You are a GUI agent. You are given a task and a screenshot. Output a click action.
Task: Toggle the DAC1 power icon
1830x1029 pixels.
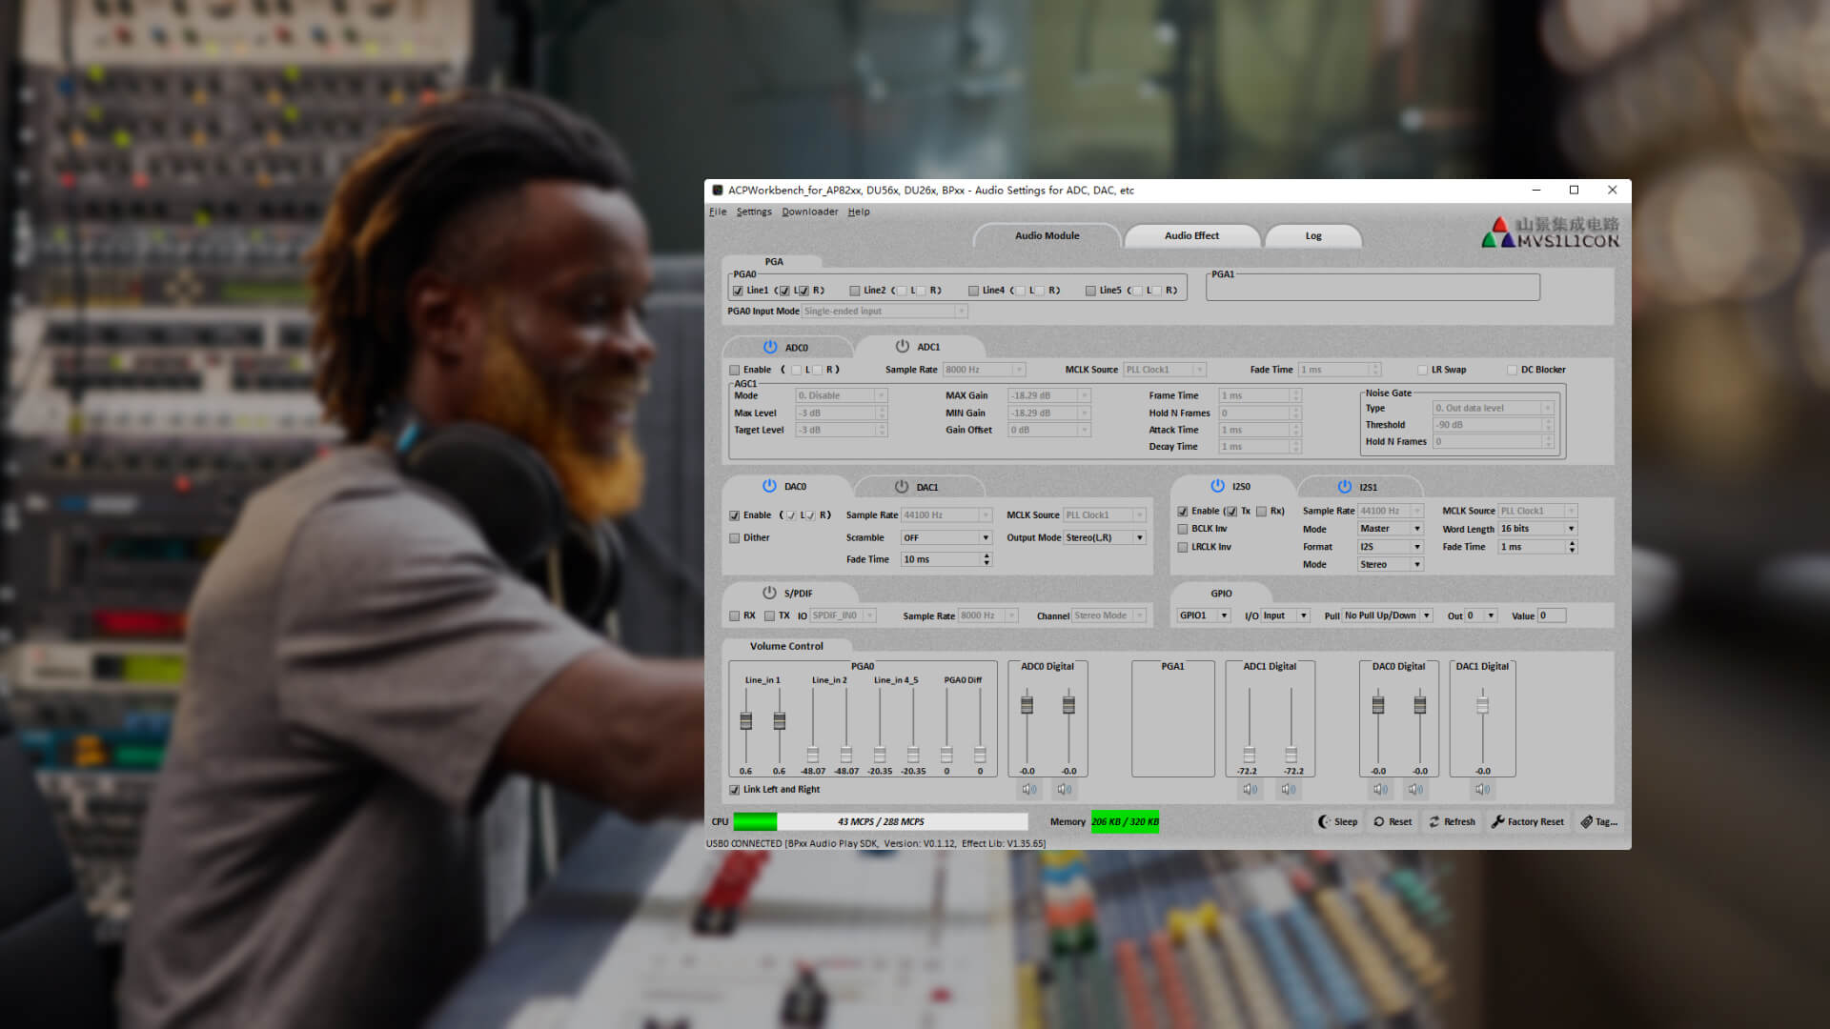(902, 487)
